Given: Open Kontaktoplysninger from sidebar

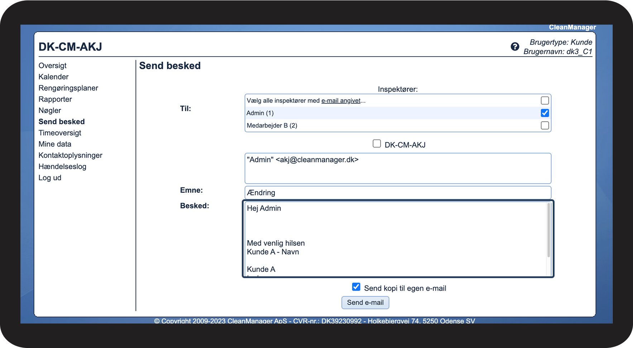Looking at the screenshot, I should coord(70,155).
